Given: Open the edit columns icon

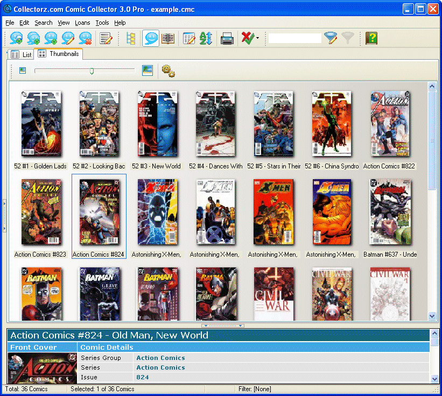Looking at the screenshot, I should [189, 38].
